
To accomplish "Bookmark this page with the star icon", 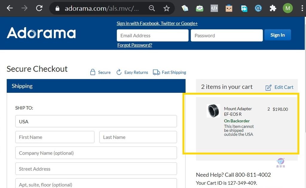I will 166,8.
